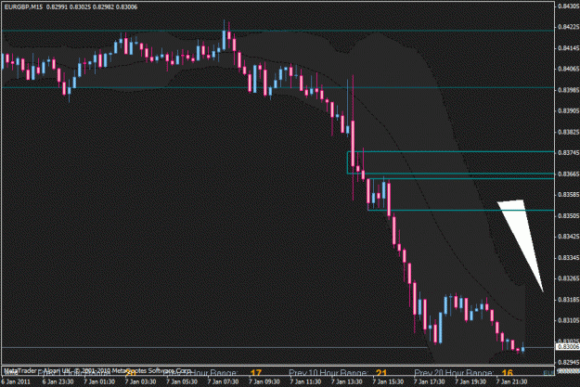The image size is (580, 387).
Task: Click the 7 Jan 03:30 time label
Action: coord(140,381)
